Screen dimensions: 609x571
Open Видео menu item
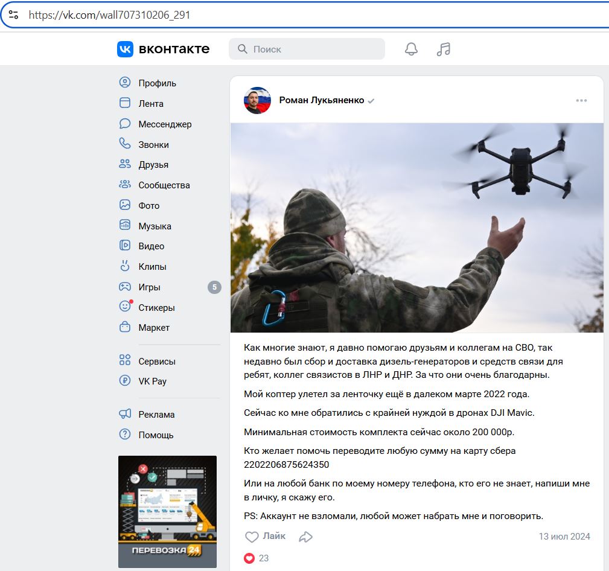151,246
